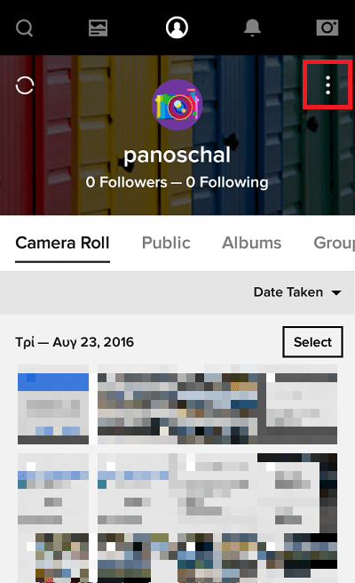
Task: Open the camera upload icon
Action: (327, 28)
